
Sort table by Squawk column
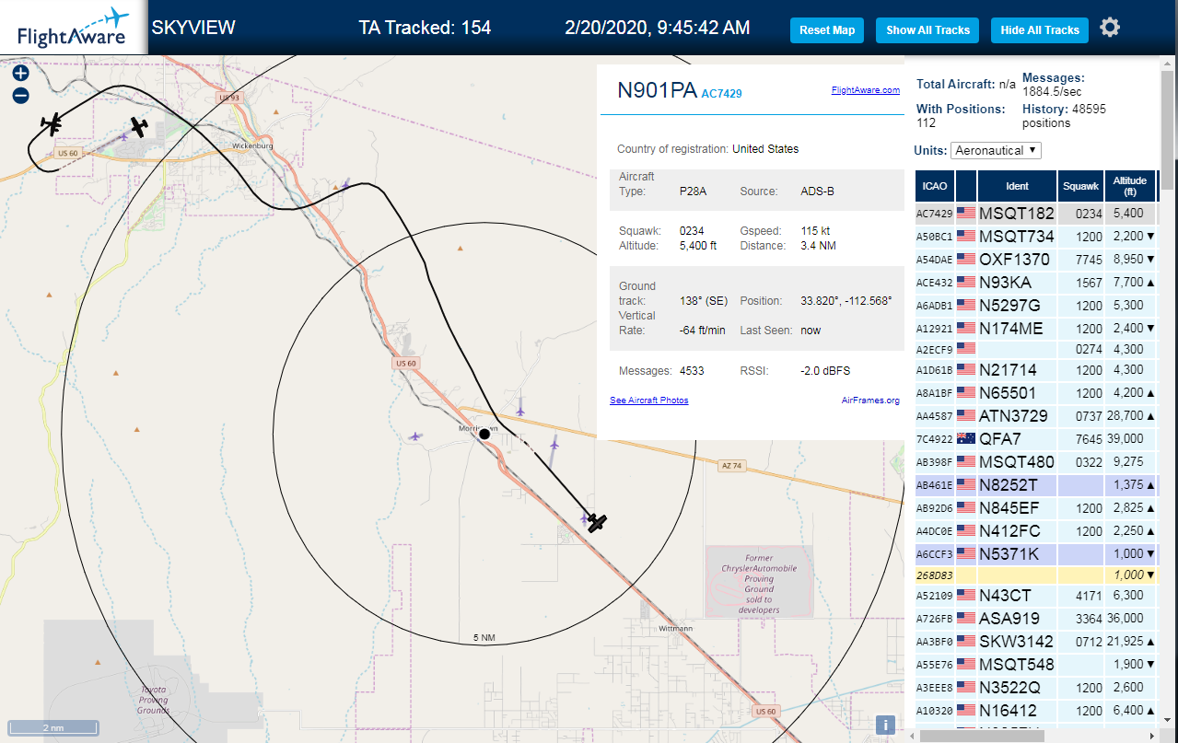(1080, 186)
